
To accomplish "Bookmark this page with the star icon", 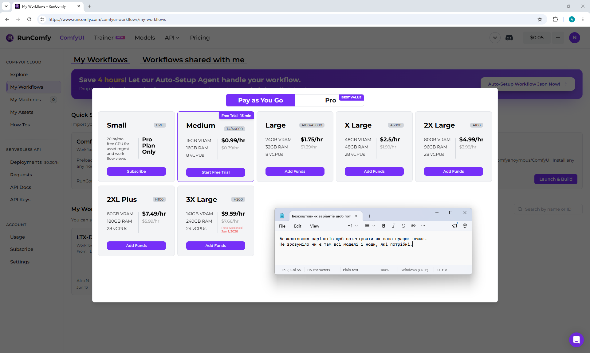I will 540,19.
